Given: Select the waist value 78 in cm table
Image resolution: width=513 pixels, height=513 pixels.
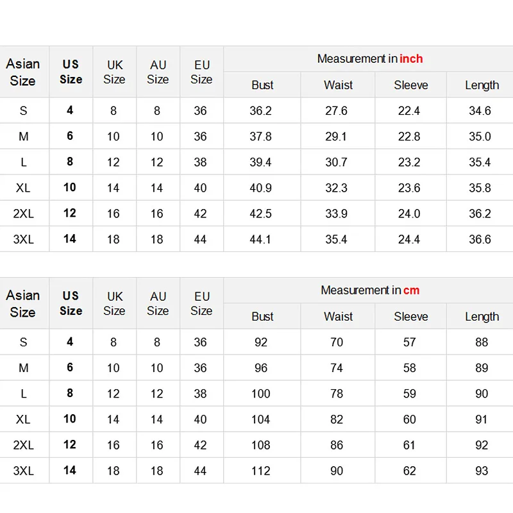Looking at the screenshot, I should point(336,394).
